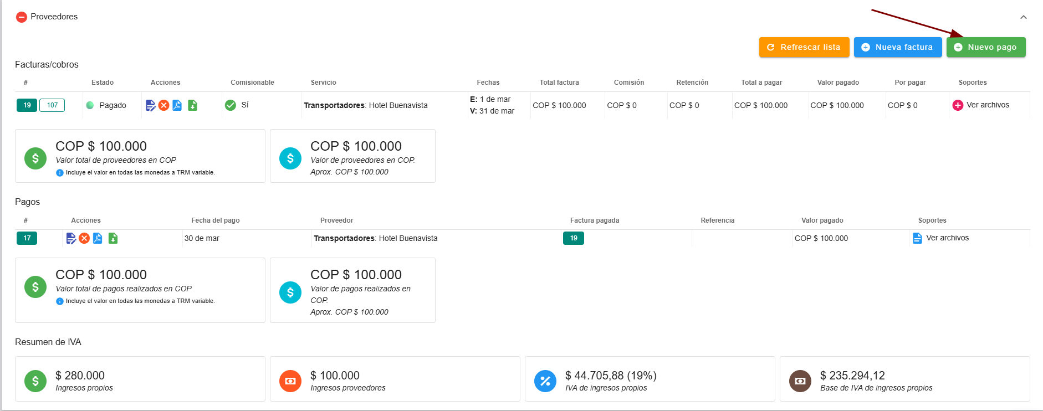
Task: Click Nueva factura button
Action: 897,47
